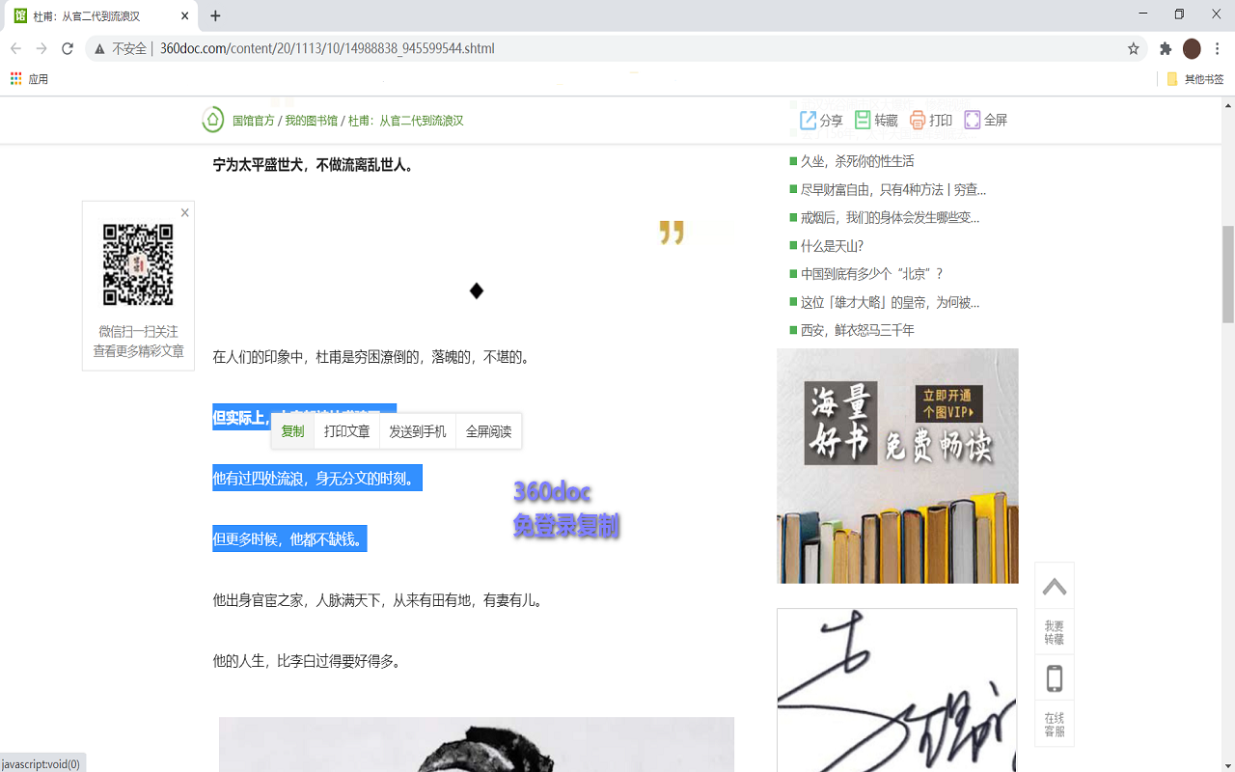The height and width of the screenshot is (772, 1235).
Task: Click the page vertical scrollbar thumb
Action: 1227,274
